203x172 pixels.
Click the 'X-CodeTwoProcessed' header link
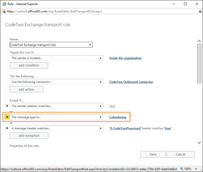tap(125, 128)
